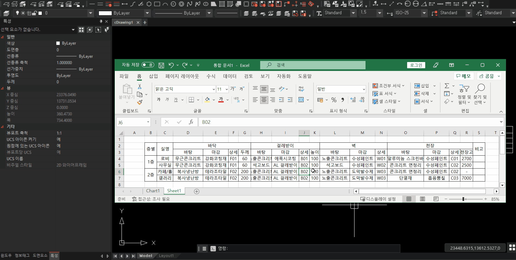Click the Excel login button
This screenshot has height=260, width=516.
coord(416,65)
